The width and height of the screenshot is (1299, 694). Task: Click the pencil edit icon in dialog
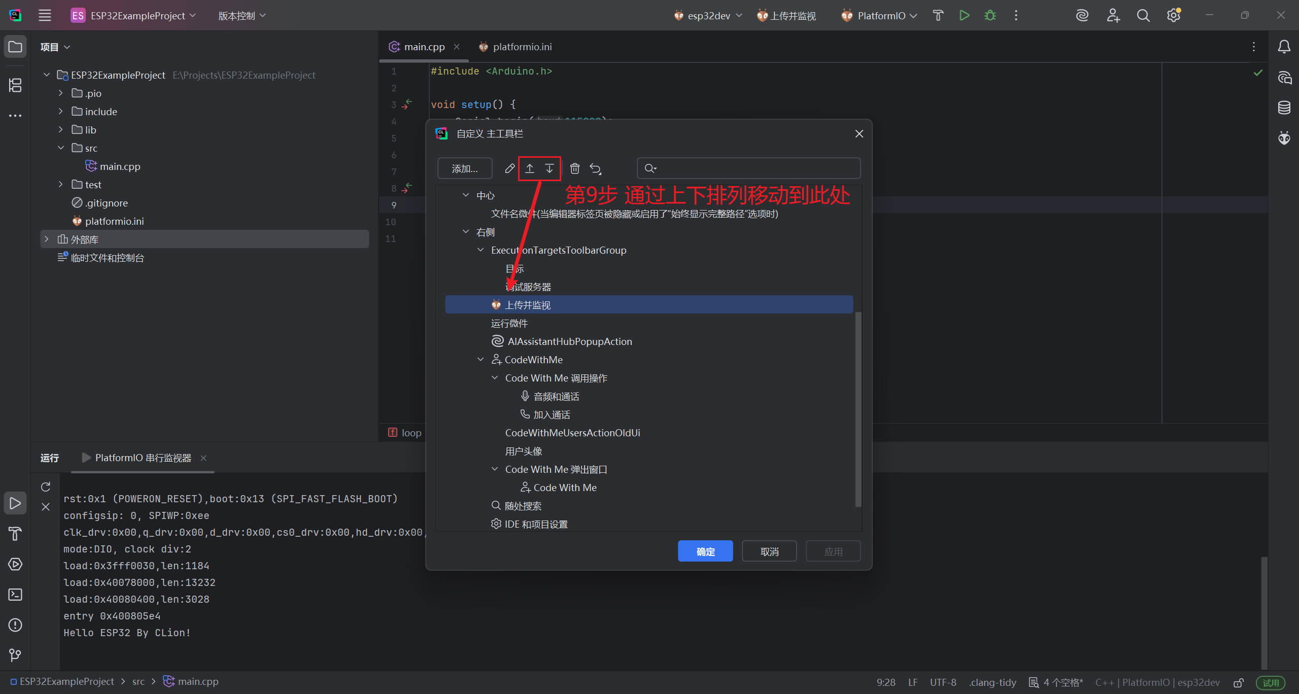[509, 168]
